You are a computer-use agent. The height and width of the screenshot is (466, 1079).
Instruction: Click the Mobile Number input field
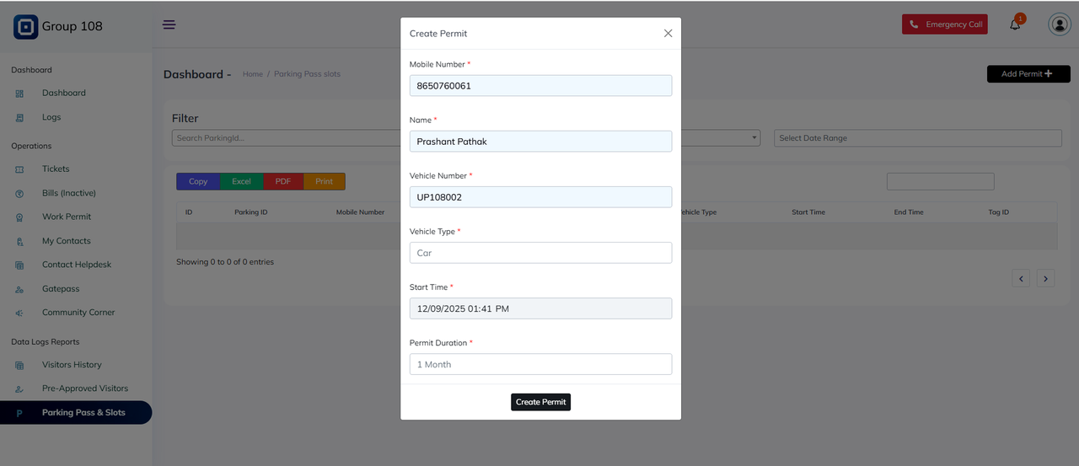(x=540, y=85)
